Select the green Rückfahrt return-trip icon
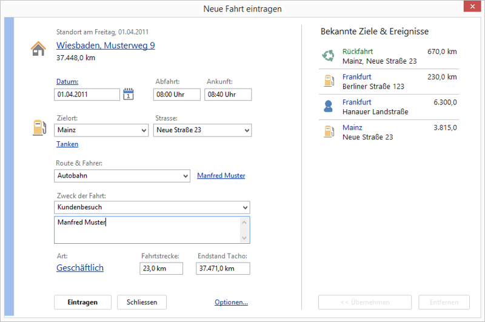 pos(328,56)
